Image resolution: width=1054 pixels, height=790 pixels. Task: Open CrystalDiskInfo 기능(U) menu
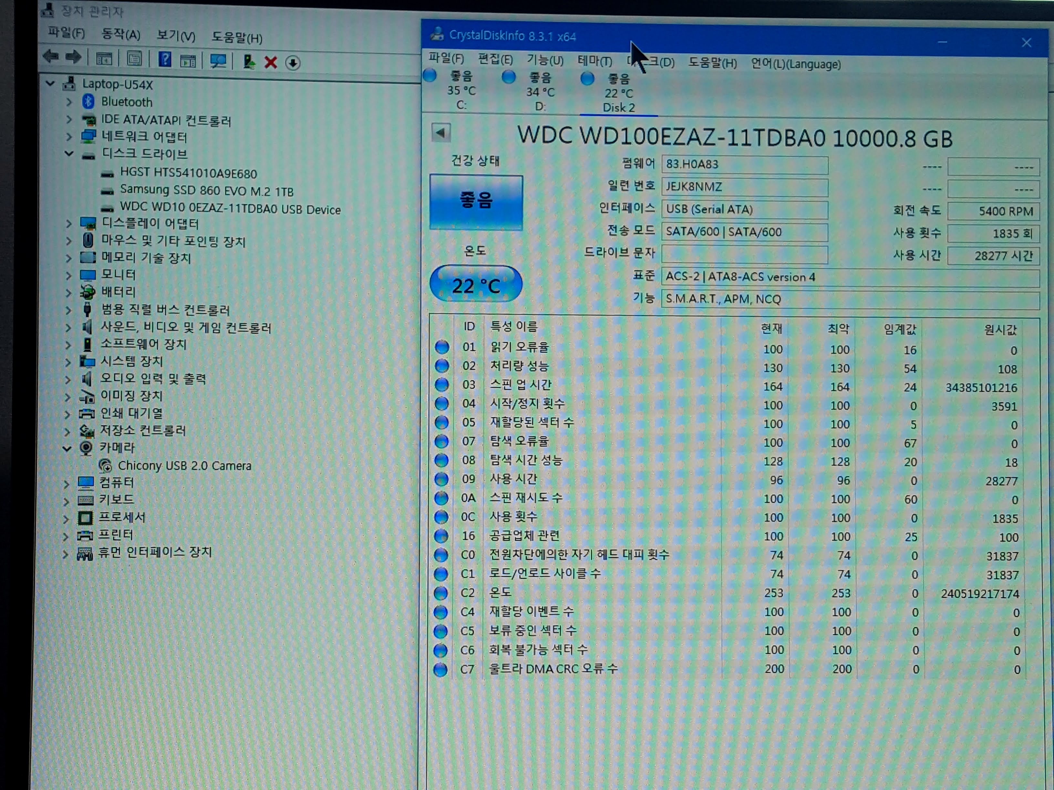545,60
